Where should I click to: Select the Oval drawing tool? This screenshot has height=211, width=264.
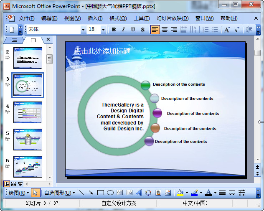coord(110,193)
